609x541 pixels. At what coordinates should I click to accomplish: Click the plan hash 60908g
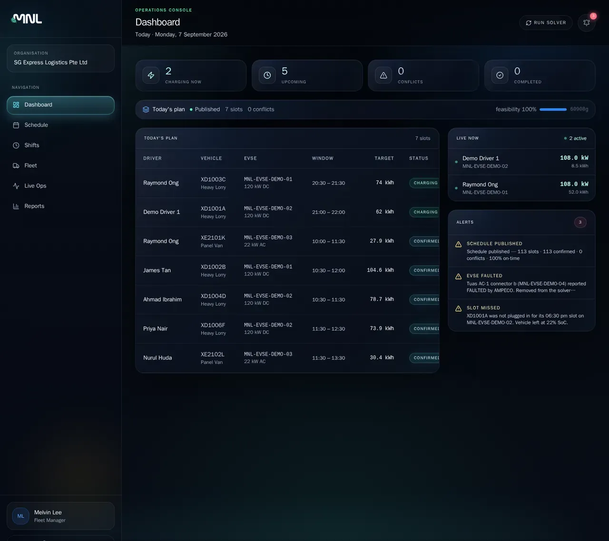(x=579, y=109)
